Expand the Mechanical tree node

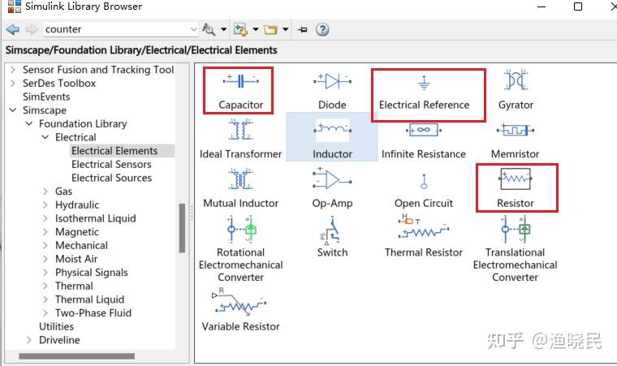pyautogui.click(x=45, y=245)
